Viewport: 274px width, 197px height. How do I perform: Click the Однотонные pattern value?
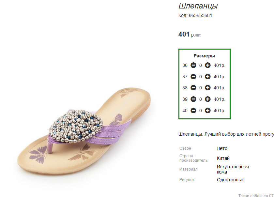[x=231, y=180]
